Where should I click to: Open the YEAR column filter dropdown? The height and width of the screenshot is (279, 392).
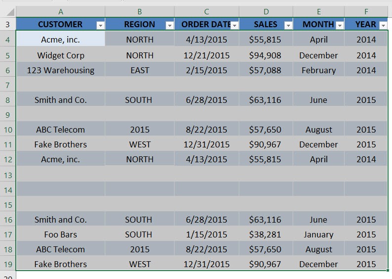coord(384,25)
